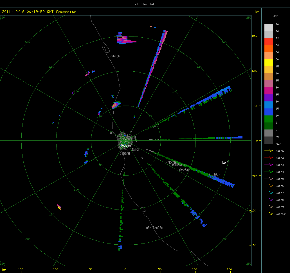Pick the purple 20–25 dBZ swatch

[x=269, y=98]
